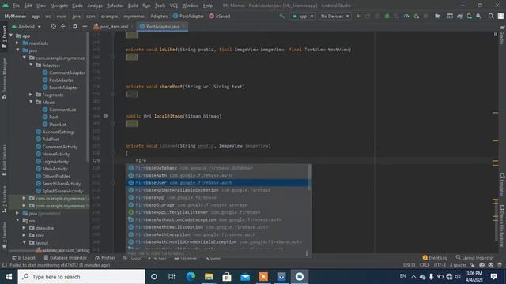The width and height of the screenshot is (506, 284).
Task: Expand the manifests folder
Action: (x=17, y=43)
